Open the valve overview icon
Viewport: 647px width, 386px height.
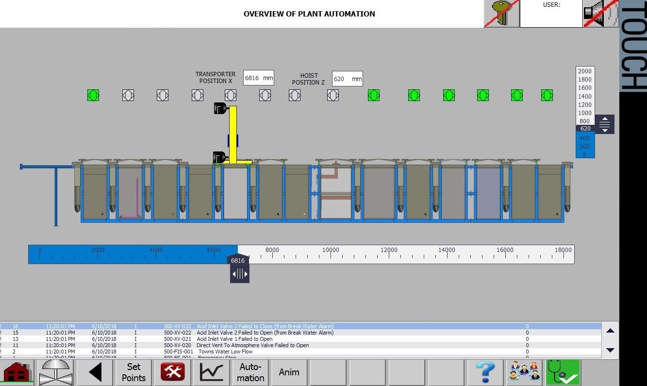coord(56,372)
